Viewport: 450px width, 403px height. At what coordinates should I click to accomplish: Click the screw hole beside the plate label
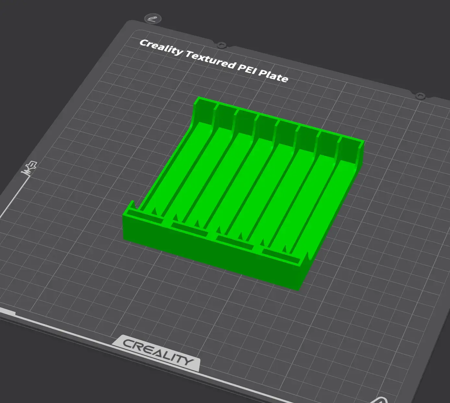(x=221, y=44)
